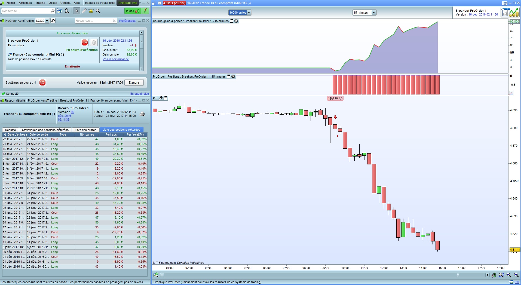The height and width of the screenshot is (285, 521).
Task: Open the Préférences link
Action: tap(127, 21)
